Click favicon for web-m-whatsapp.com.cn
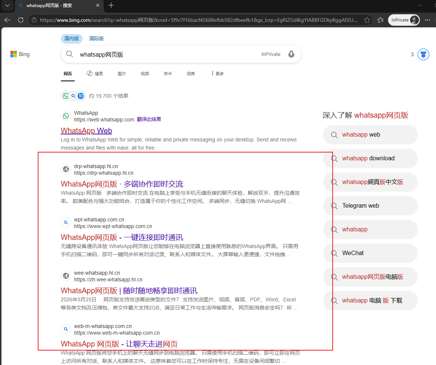This screenshot has height=365, width=436. pyautogui.click(x=66, y=329)
